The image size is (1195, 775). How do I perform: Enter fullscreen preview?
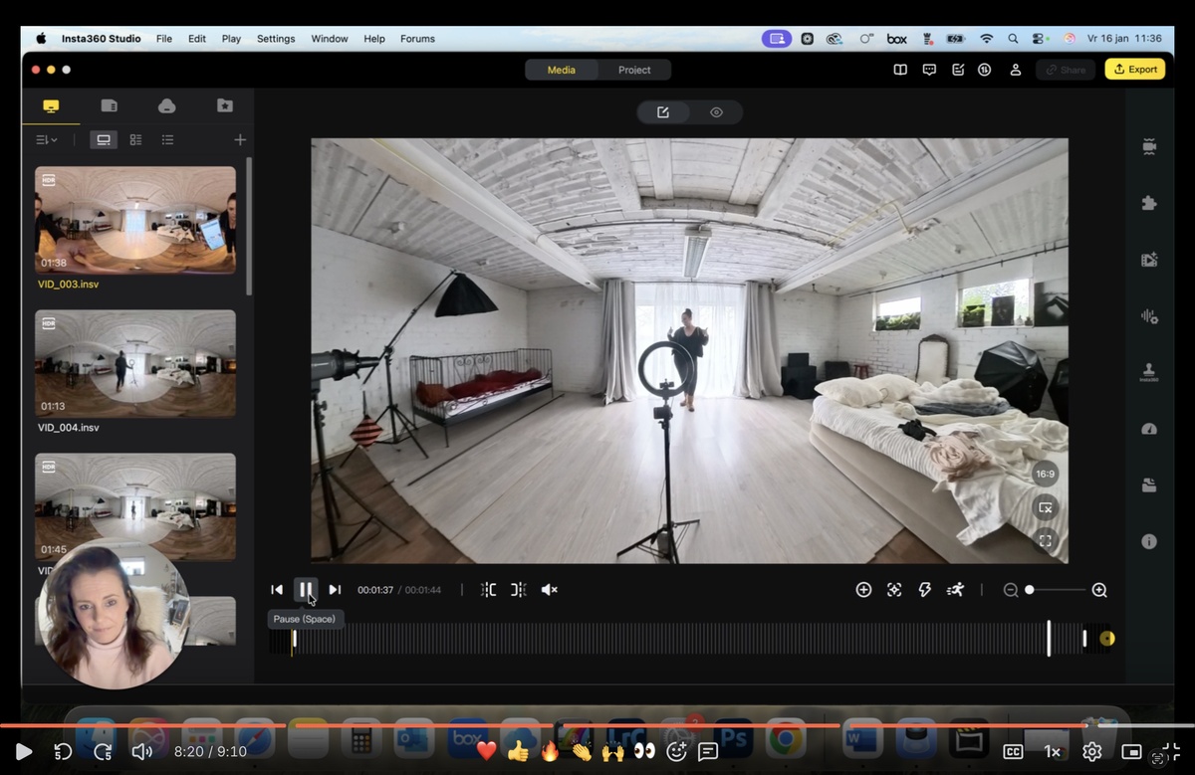pos(1045,541)
